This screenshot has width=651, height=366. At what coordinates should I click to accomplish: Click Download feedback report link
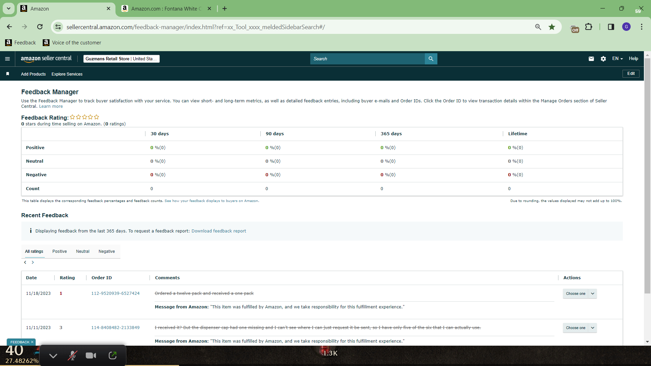coord(219,231)
